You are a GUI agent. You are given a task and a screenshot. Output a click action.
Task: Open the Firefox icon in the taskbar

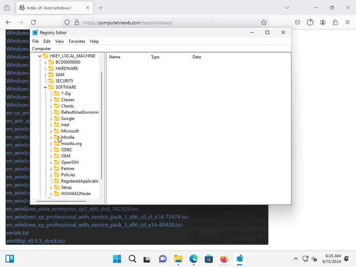tap(224, 259)
